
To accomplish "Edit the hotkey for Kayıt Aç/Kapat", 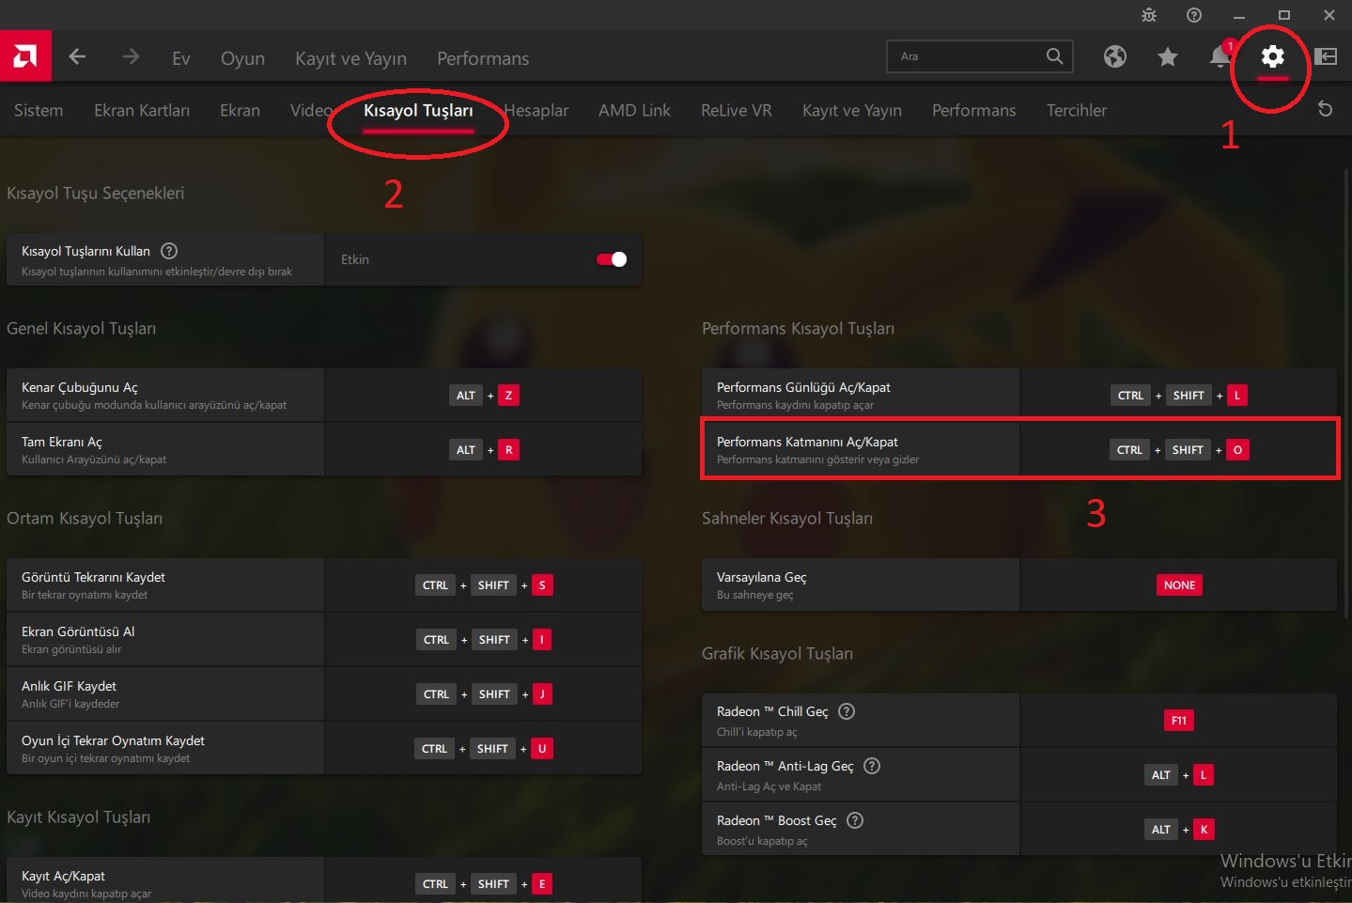I will pos(484,884).
